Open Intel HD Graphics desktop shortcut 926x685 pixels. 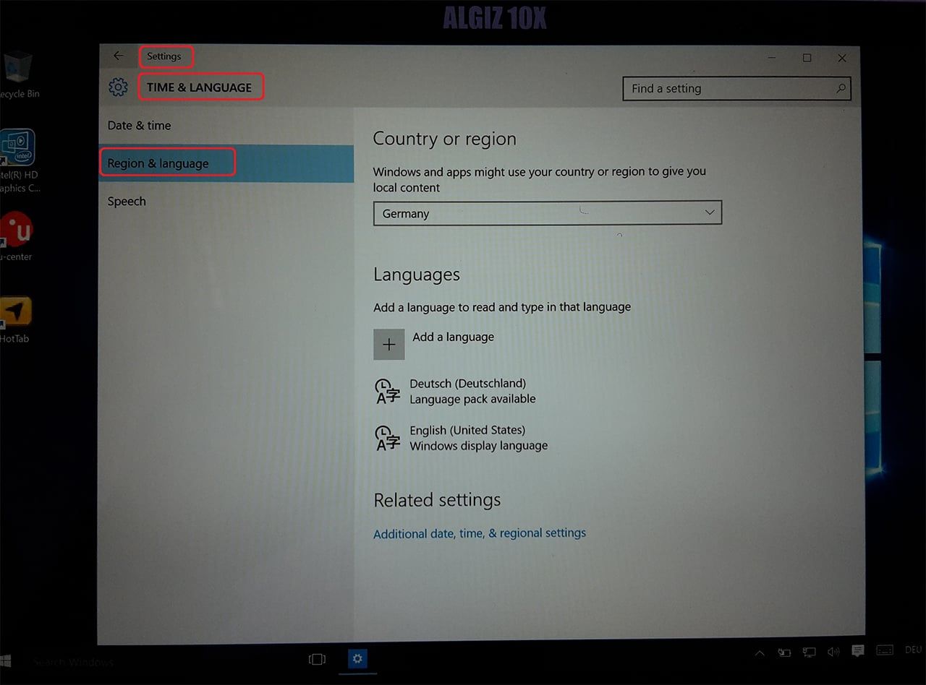tap(19, 162)
